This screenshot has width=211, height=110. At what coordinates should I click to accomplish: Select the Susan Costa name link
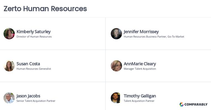click(28, 64)
